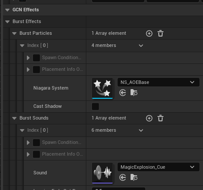Image resolution: width=203 pixels, height=190 pixels.
Task: Toggle Spawn Condition override under Burst Particles
Action: (x=36, y=58)
